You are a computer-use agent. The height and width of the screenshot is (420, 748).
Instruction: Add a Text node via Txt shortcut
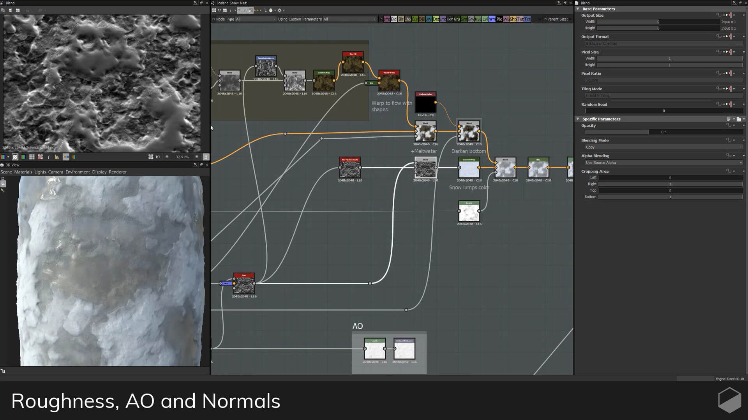pos(520,19)
